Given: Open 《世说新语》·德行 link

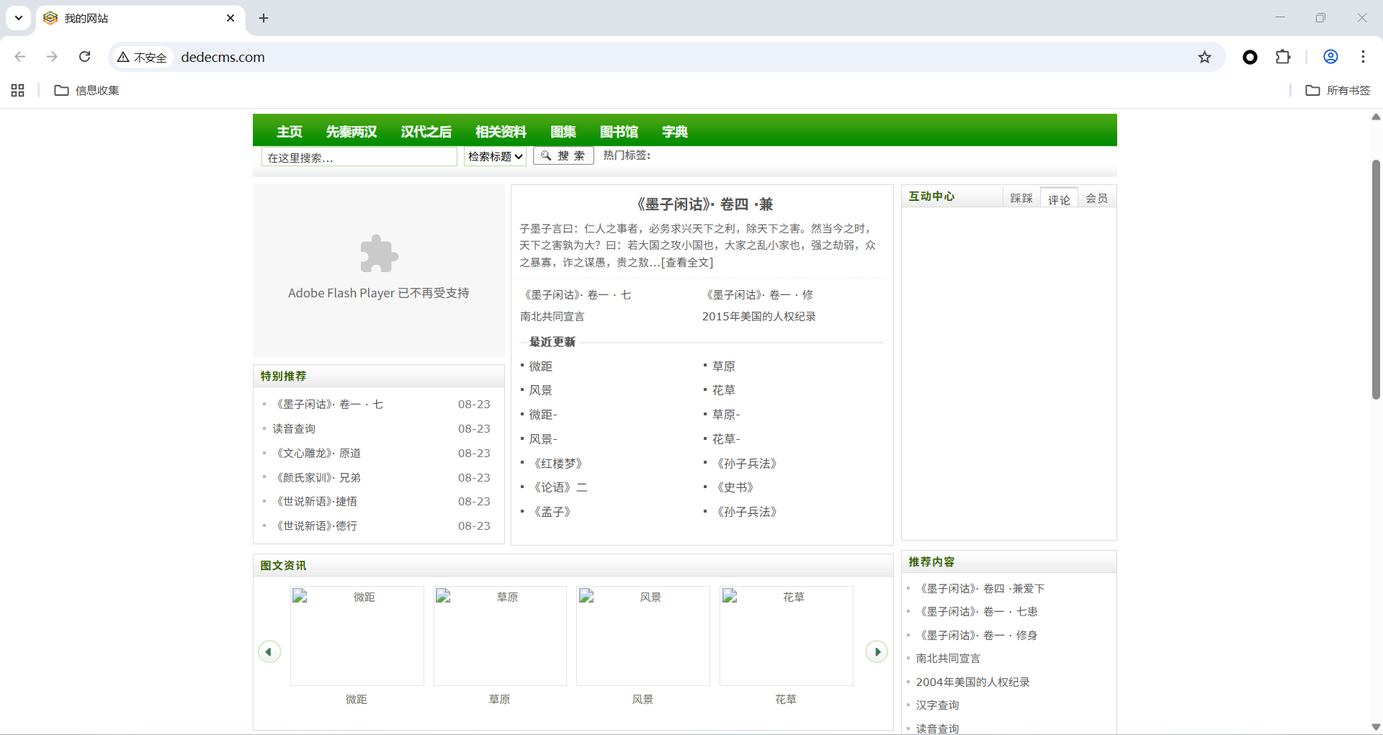Looking at the screenshot, I should (x=315, y=526).
